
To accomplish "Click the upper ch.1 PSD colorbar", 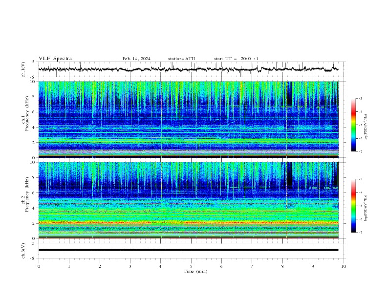I will pos(353,125).
